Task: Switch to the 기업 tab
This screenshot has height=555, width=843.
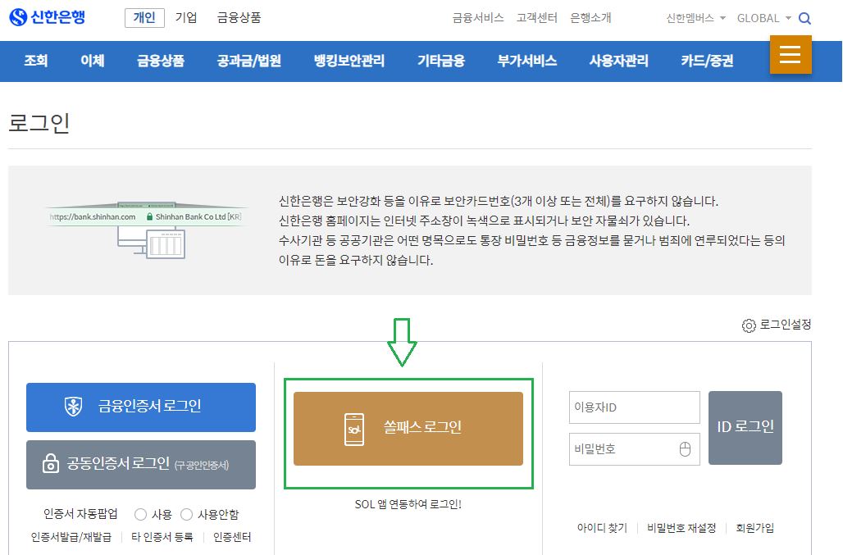Action: (186, 18)
